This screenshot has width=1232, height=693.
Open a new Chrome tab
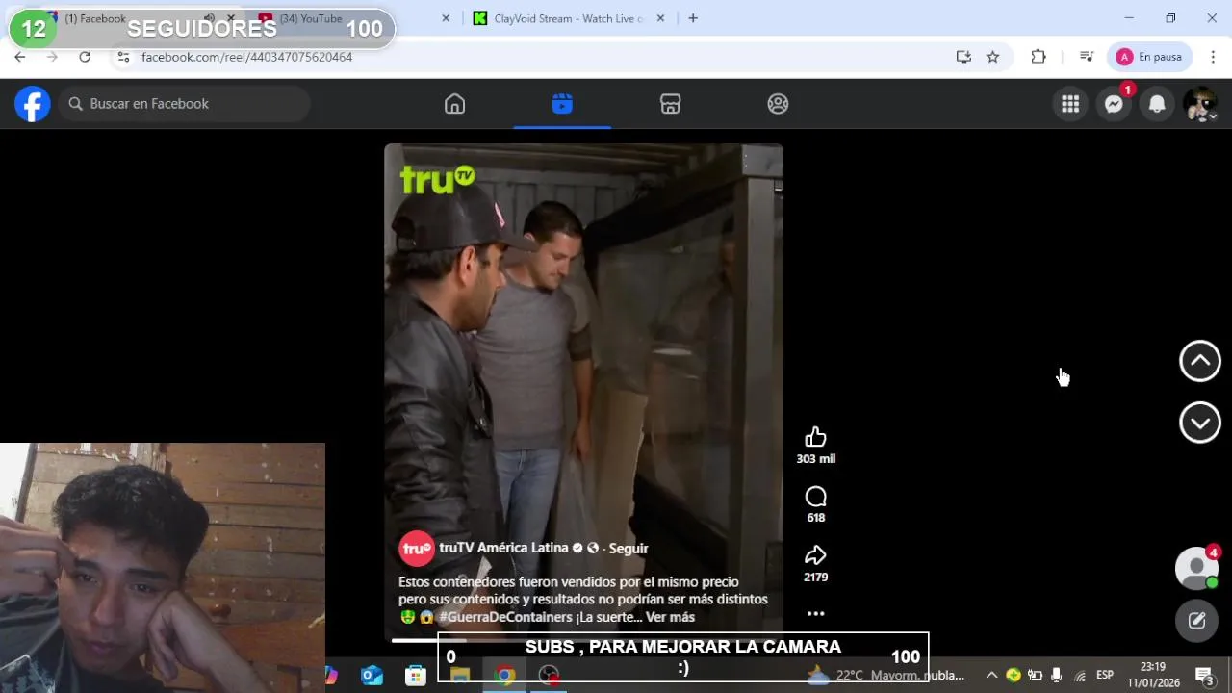click(x=693, y=18)
